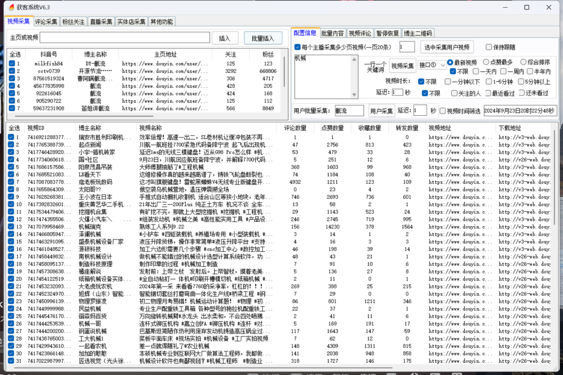The image size is (563, 375).
Task: Click the 用户采集 button
Action: pos(382,111)
